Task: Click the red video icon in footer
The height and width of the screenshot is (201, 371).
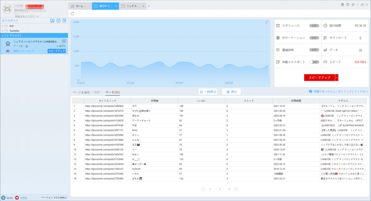Action: click(x=17, y=198)
